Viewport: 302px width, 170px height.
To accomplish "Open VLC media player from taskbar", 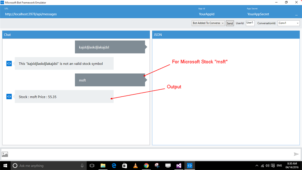I will click(x=135, y=166).
